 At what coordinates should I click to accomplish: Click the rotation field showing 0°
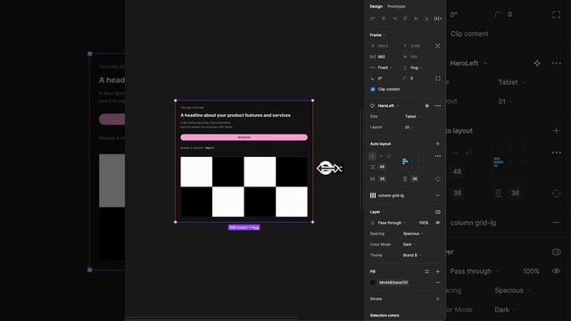pos(384,78)
